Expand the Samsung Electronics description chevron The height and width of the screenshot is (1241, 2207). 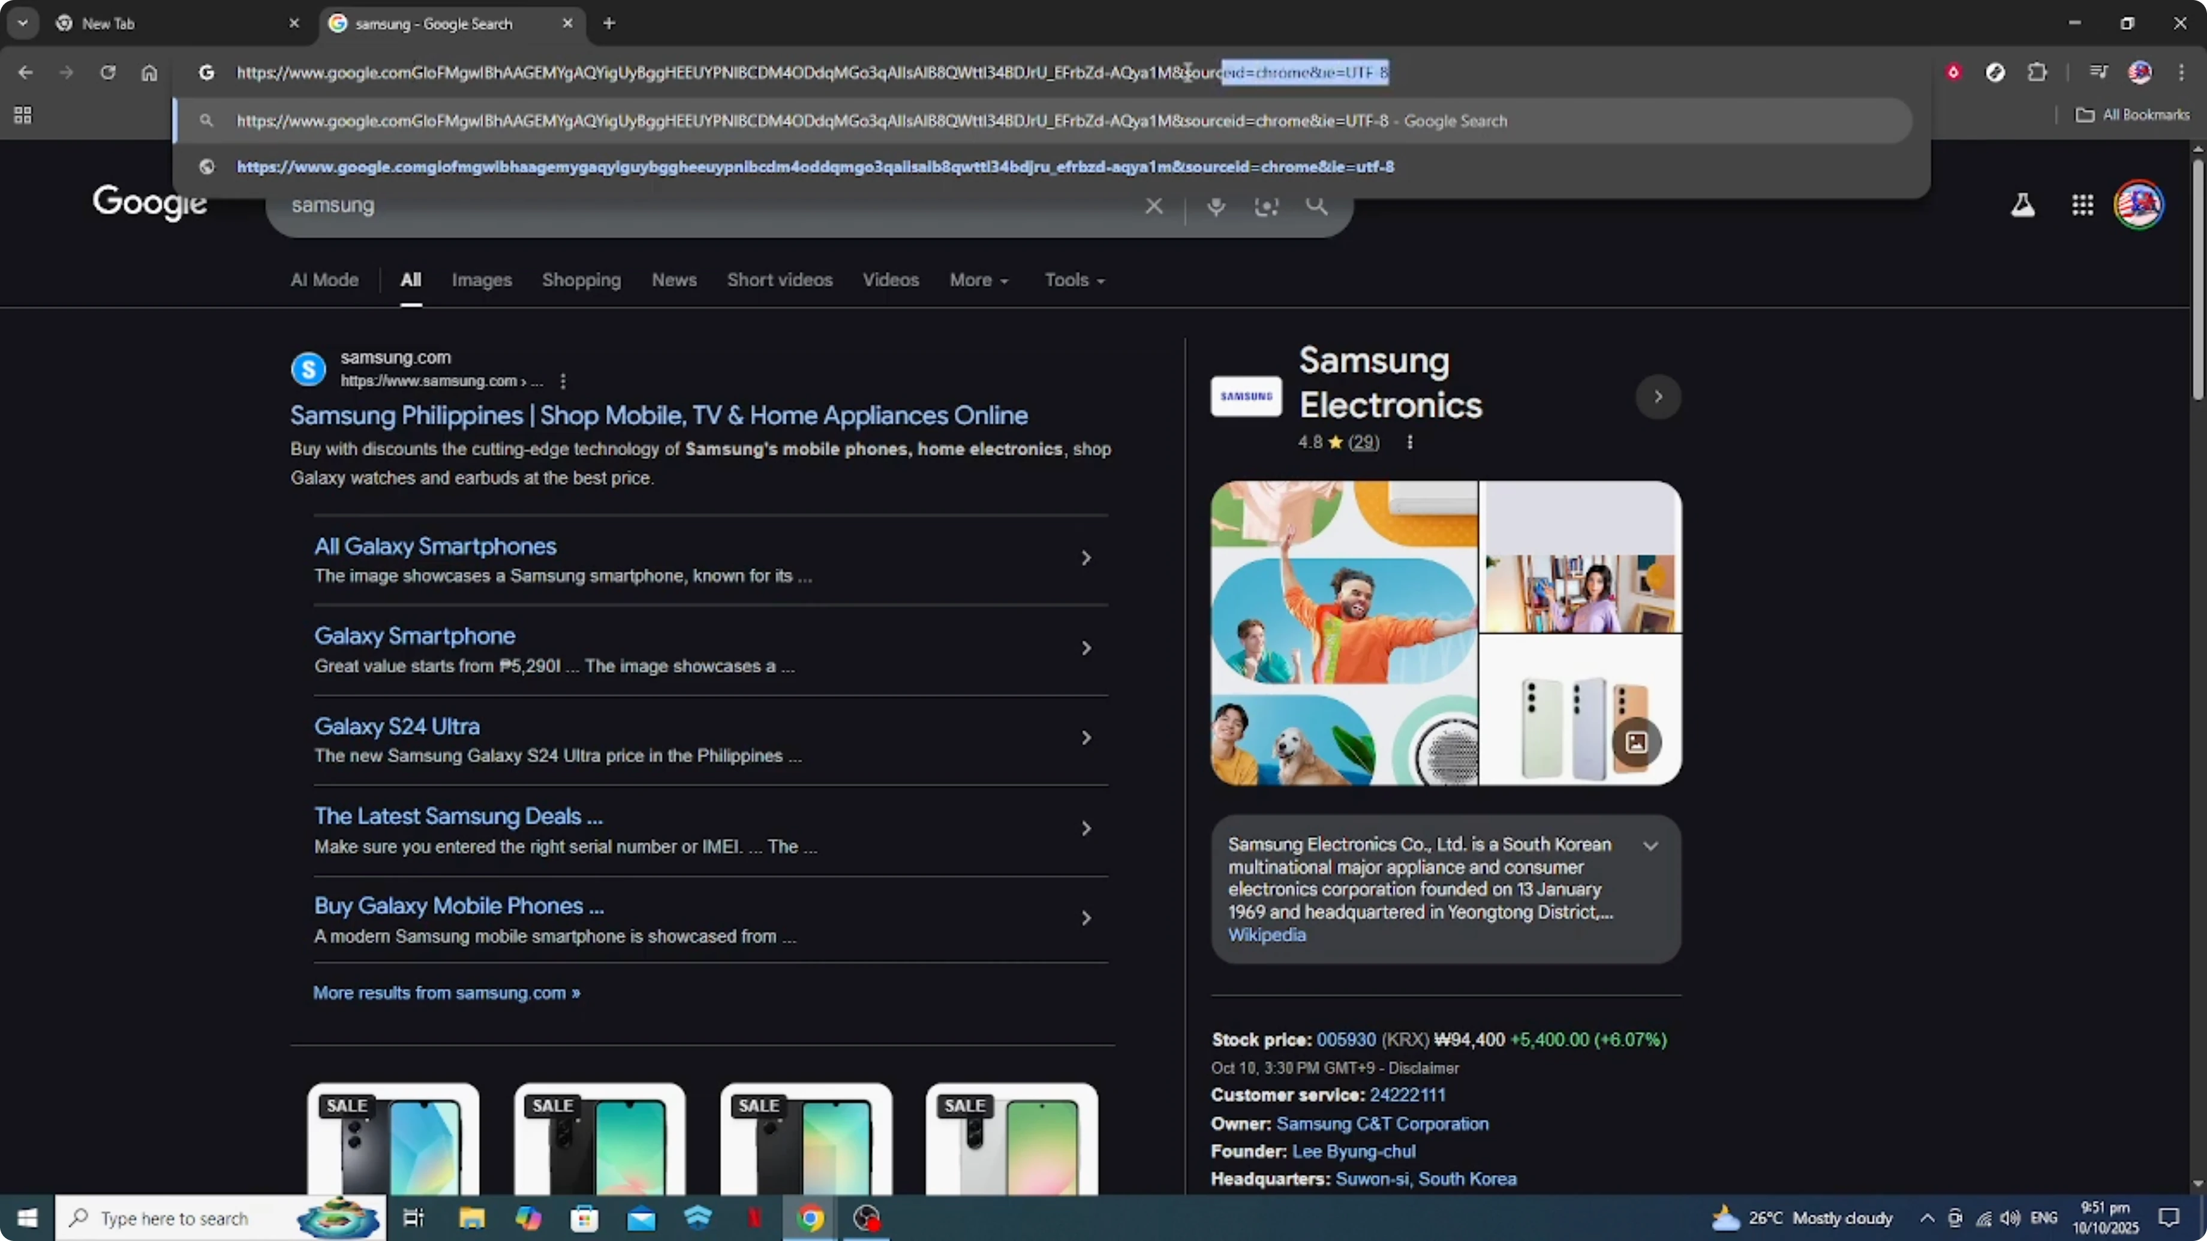pyautogui.click(x=1651, y=845)
